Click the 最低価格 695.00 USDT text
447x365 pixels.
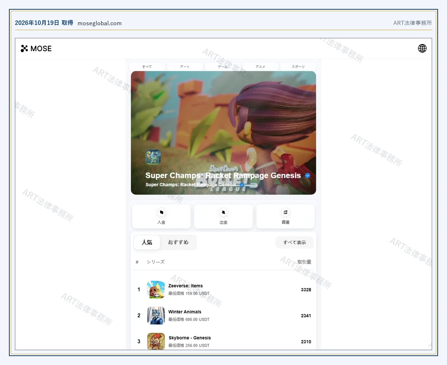pos(189,319)
